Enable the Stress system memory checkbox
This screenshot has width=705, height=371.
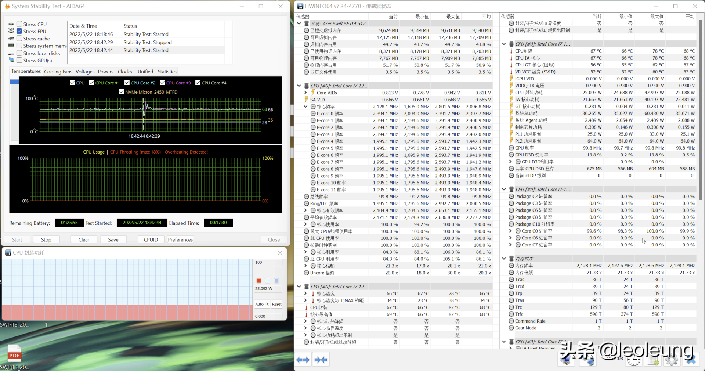tap(19, 46)
